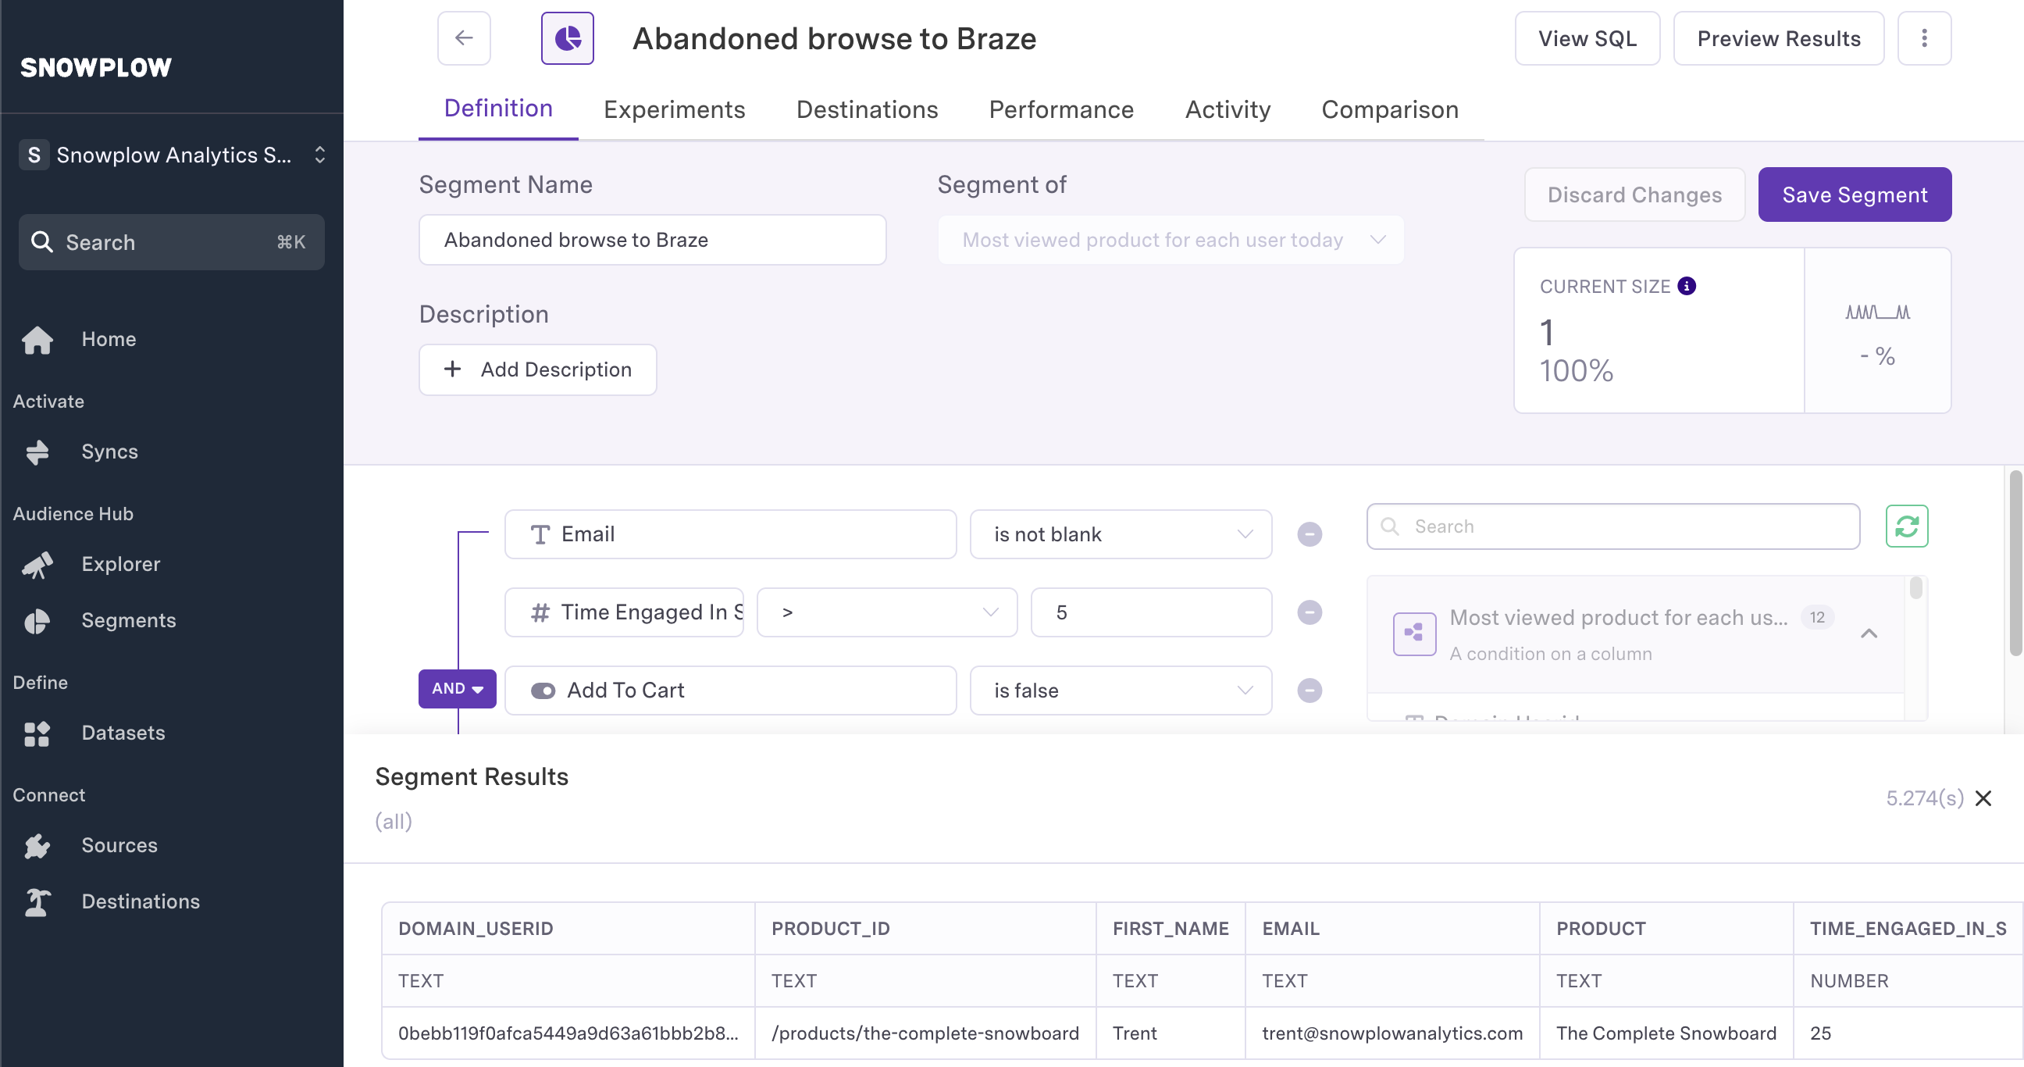Click the Current Size info icon
The width and height of the screenshot is (2024, 1067).
(1686, 286)
